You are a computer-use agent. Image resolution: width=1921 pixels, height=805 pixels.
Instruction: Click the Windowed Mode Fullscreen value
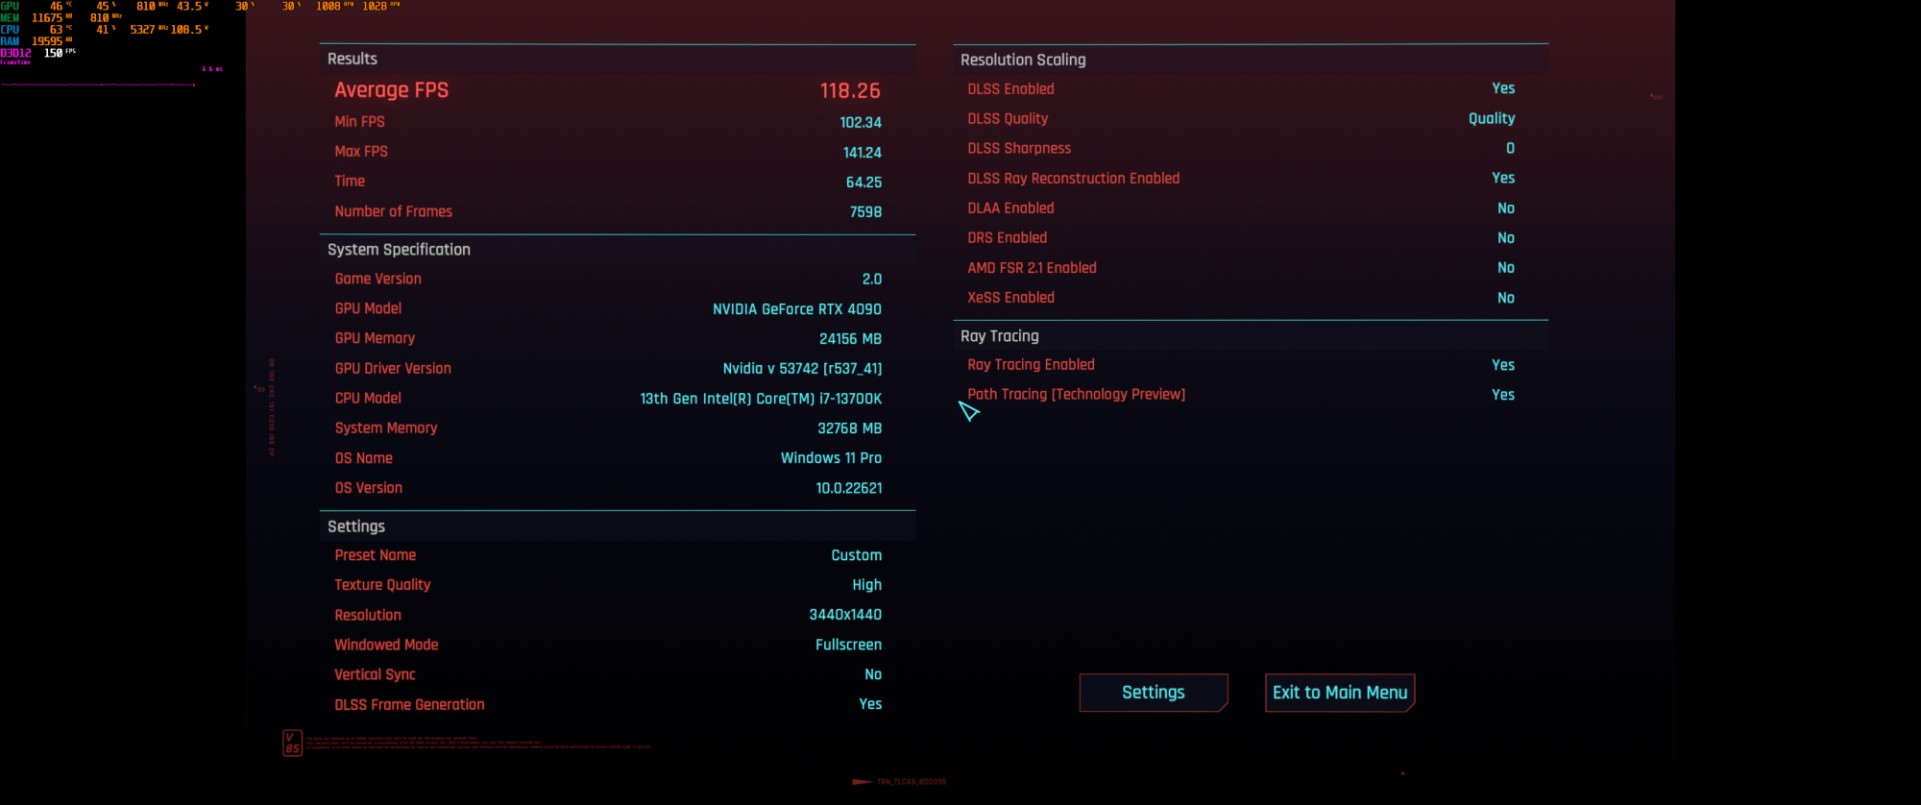coord(848,645)
